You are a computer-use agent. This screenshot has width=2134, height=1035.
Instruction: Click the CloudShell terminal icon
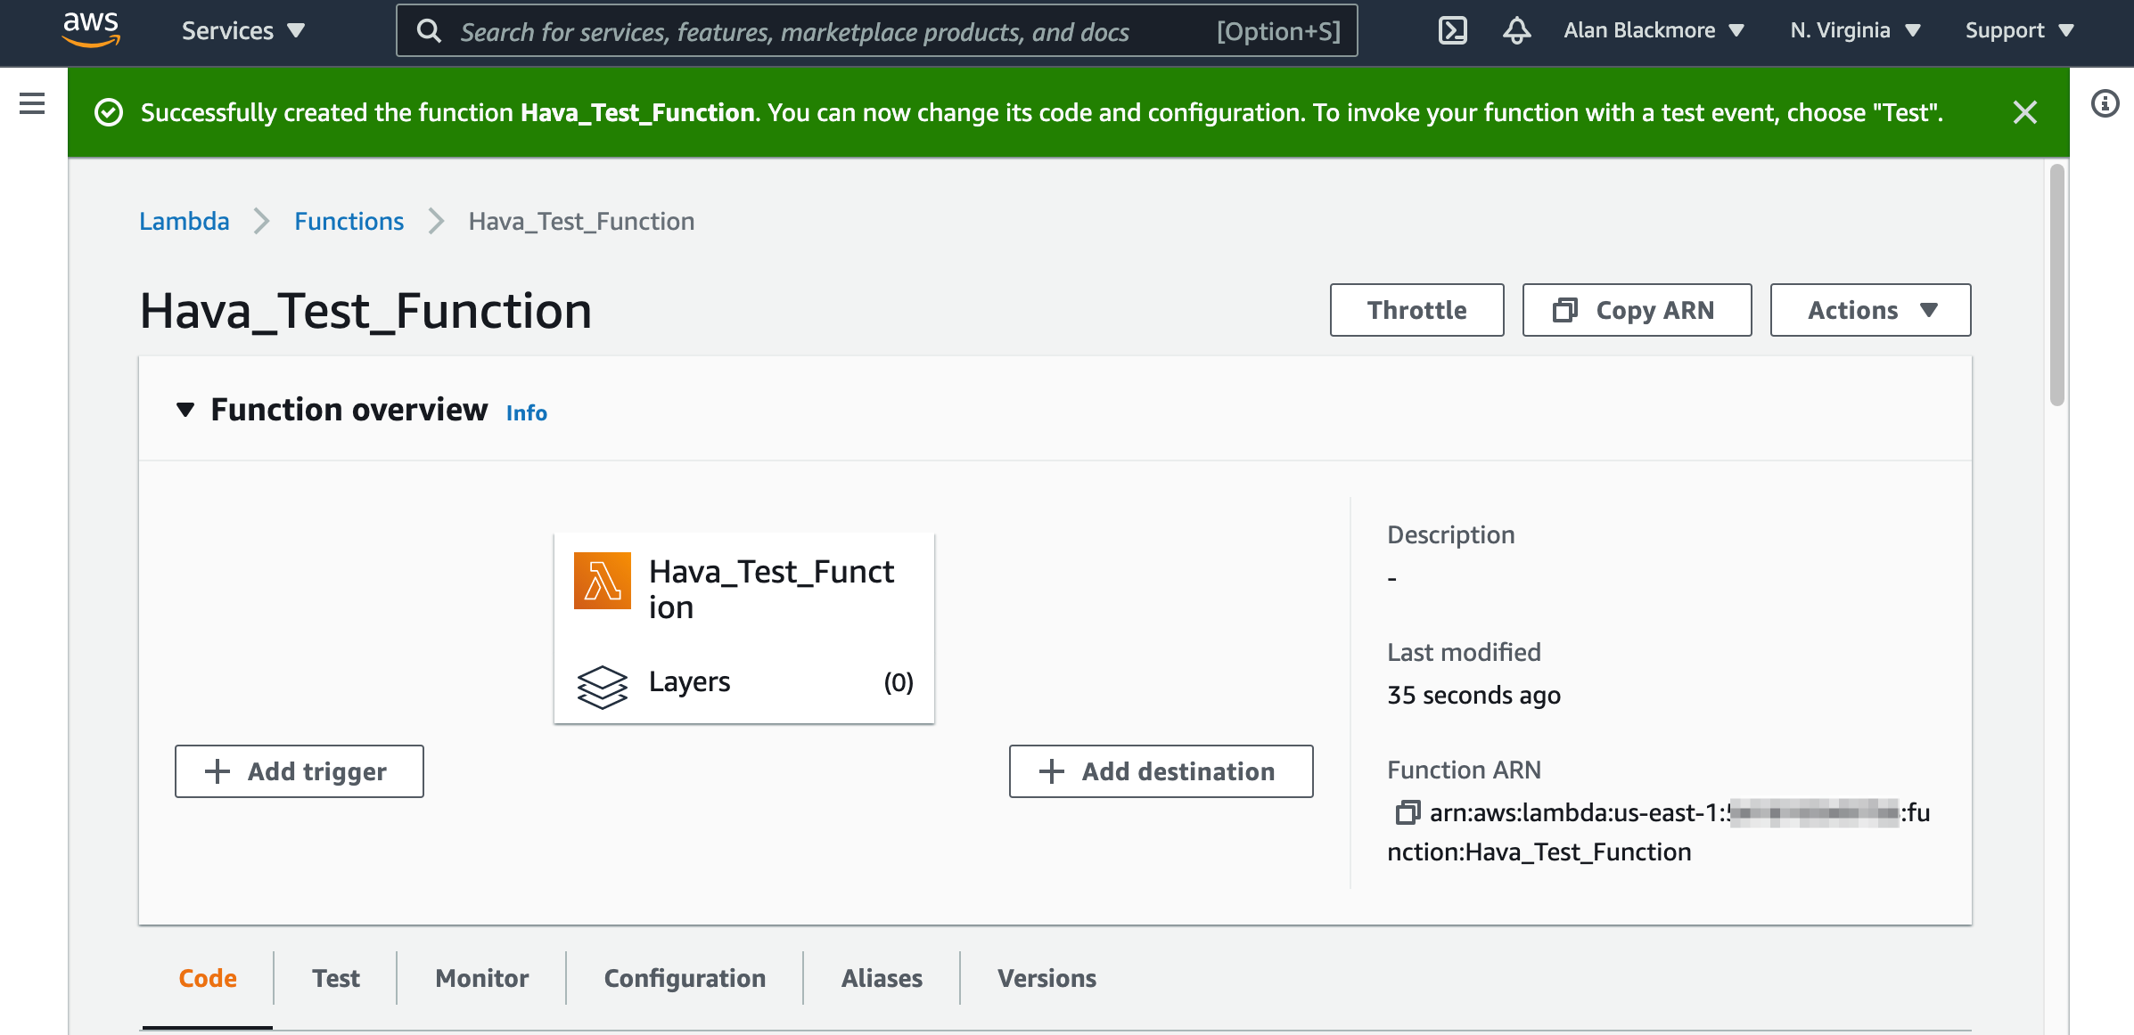point(1454,30)
